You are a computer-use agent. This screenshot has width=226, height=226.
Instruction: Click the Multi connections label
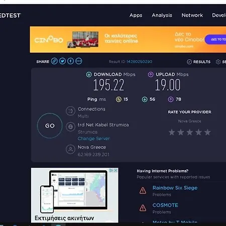tap(83, 116)
